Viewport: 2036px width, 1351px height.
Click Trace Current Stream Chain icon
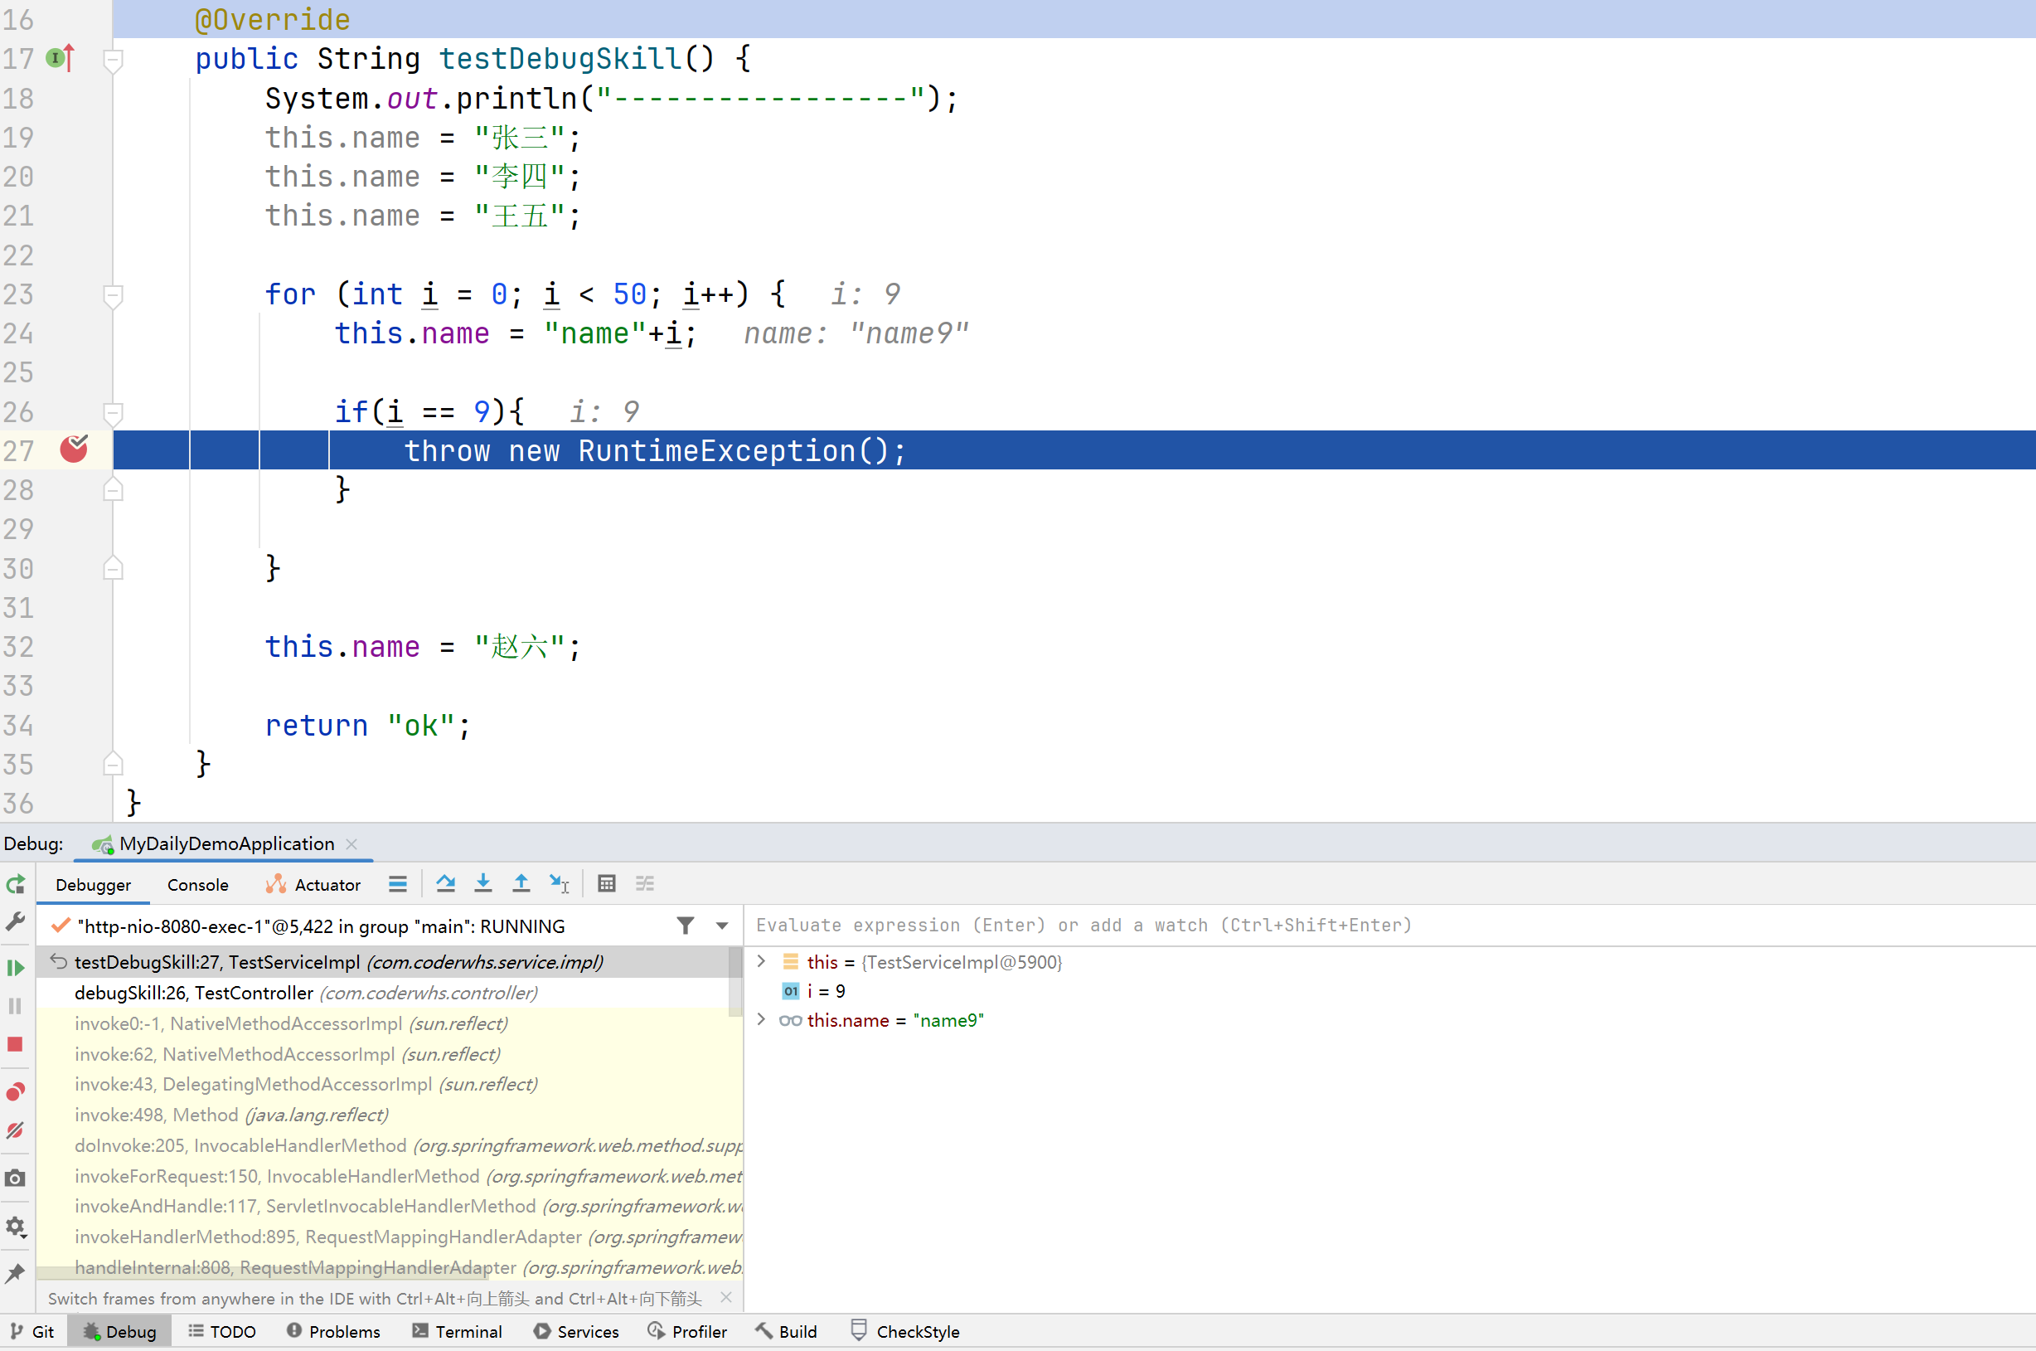click(644, 884)
